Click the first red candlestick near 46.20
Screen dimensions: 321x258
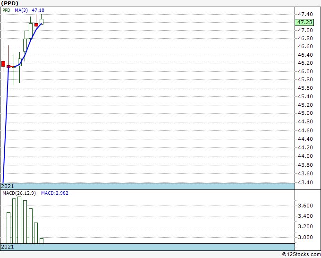3,64
